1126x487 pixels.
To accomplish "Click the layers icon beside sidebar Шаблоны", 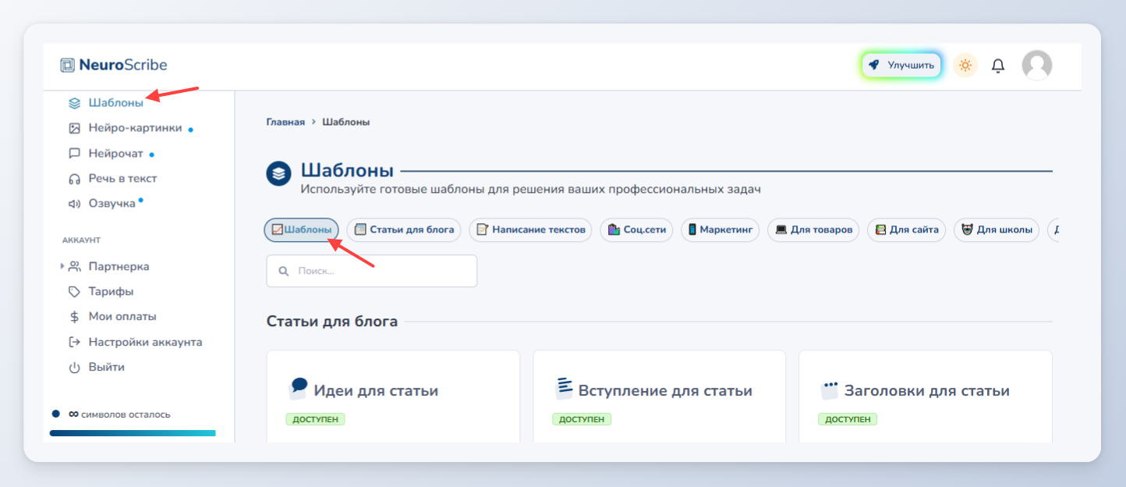I will [74, 103].
